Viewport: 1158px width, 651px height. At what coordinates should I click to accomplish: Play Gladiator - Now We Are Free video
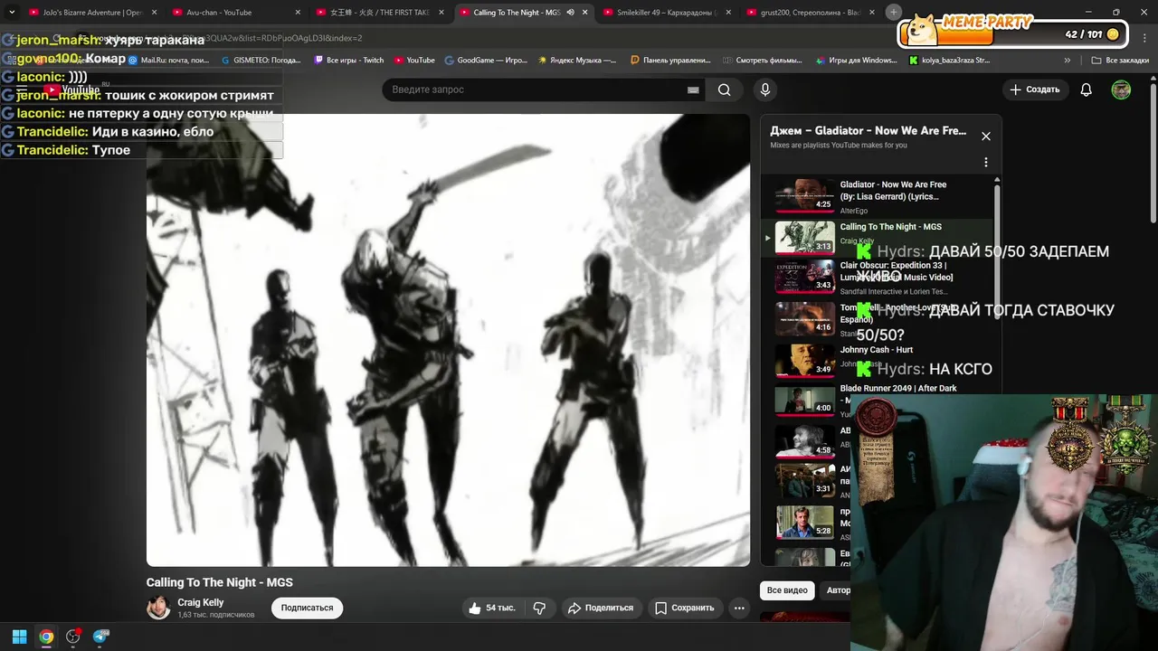click(878, 196)
